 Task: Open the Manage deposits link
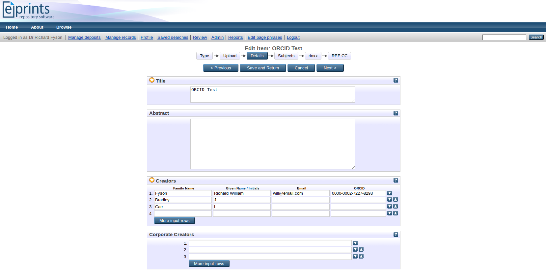(x=84, y=37)
